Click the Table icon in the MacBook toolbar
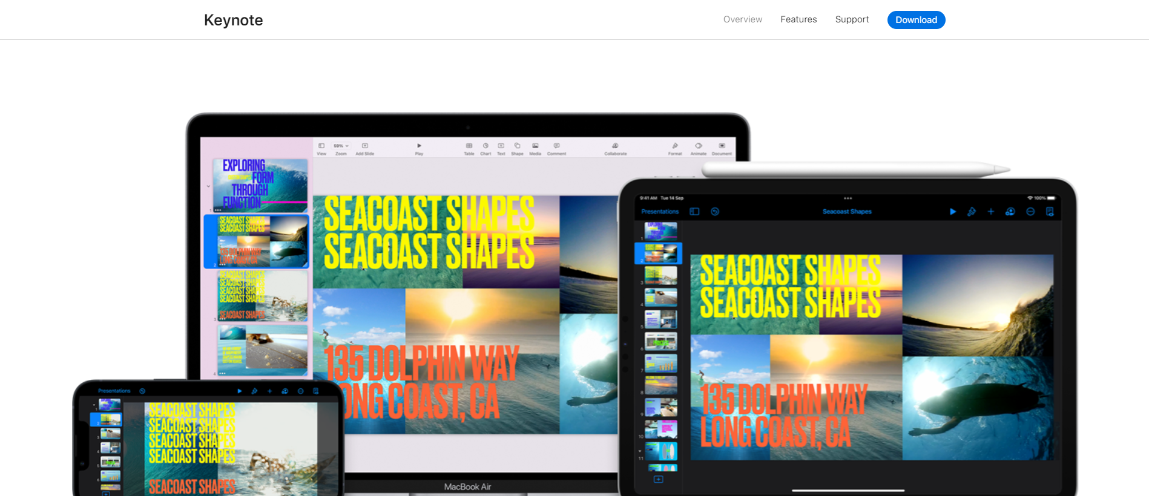The height and width of the screenshot is (496, 1149). (469, 146)
